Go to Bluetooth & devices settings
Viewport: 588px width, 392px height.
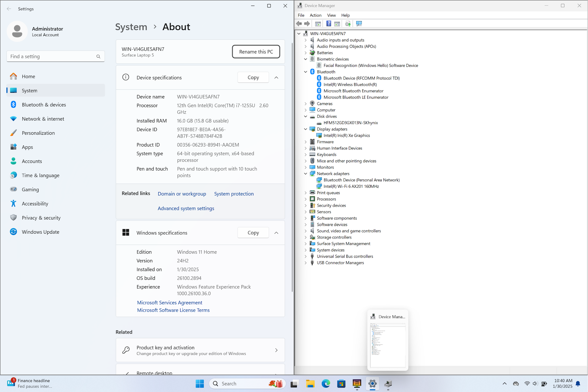[x=56, y=105]
